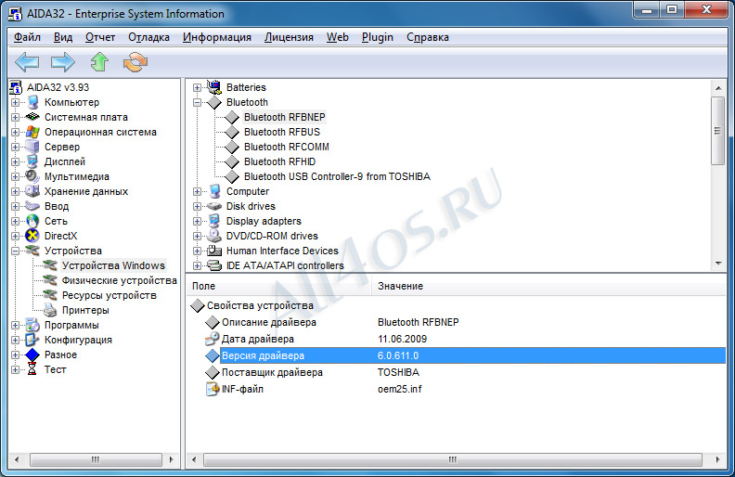This screenshot has width=735, height=477.
Task: Click the Сеть globe icon
Action: 32,221
